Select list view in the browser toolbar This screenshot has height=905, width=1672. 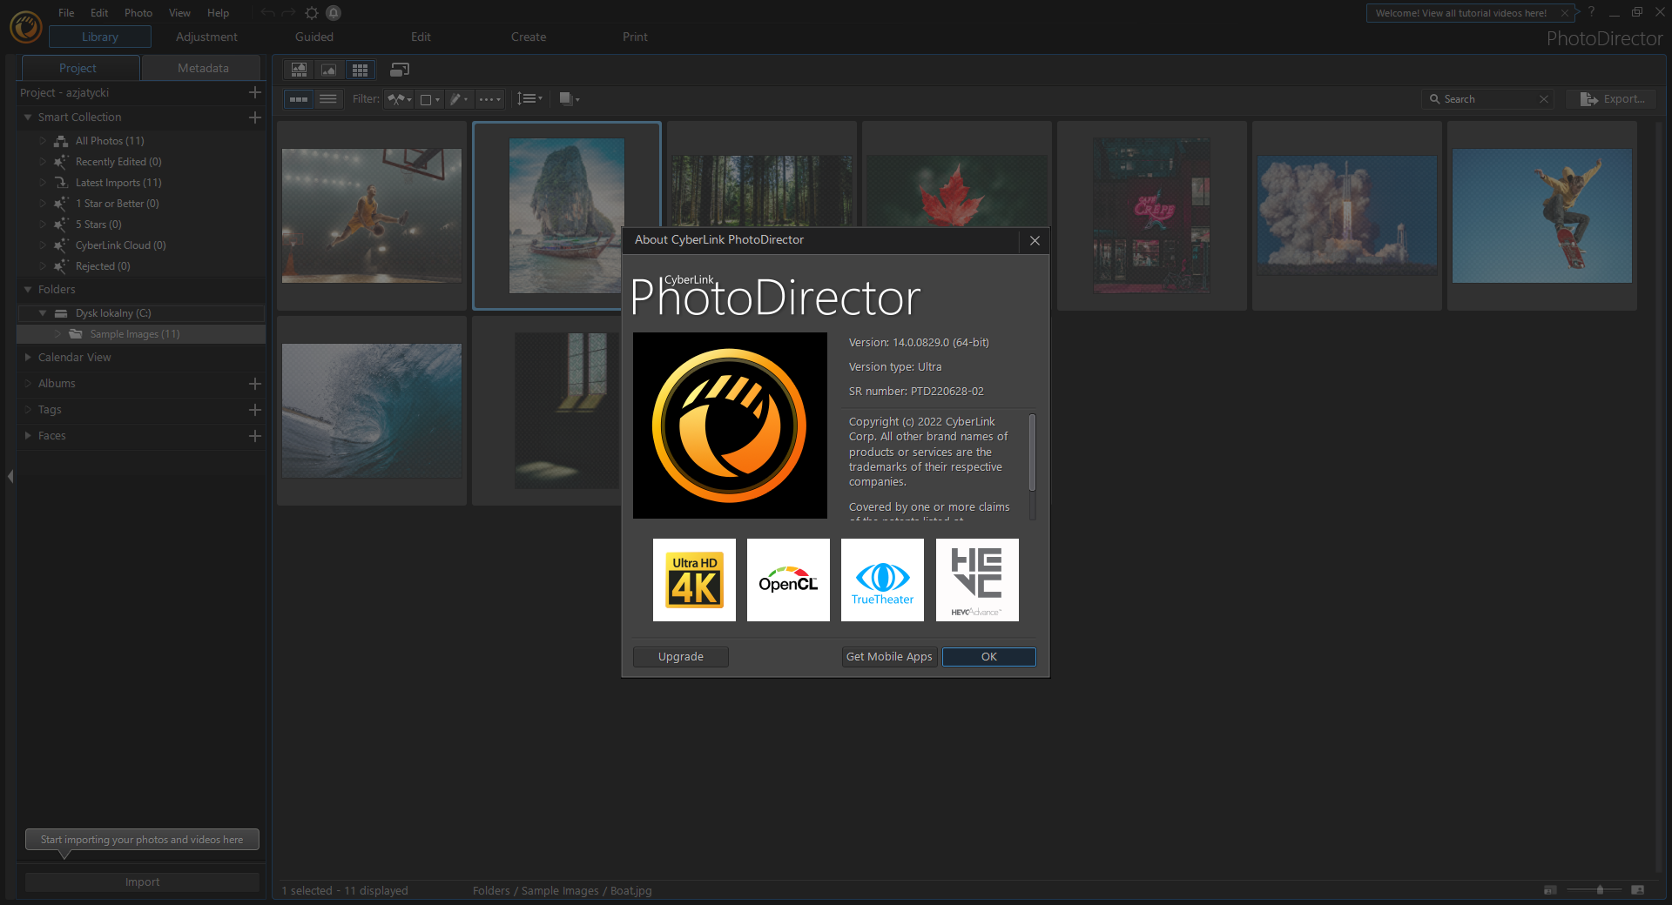(x=328, y=99)
